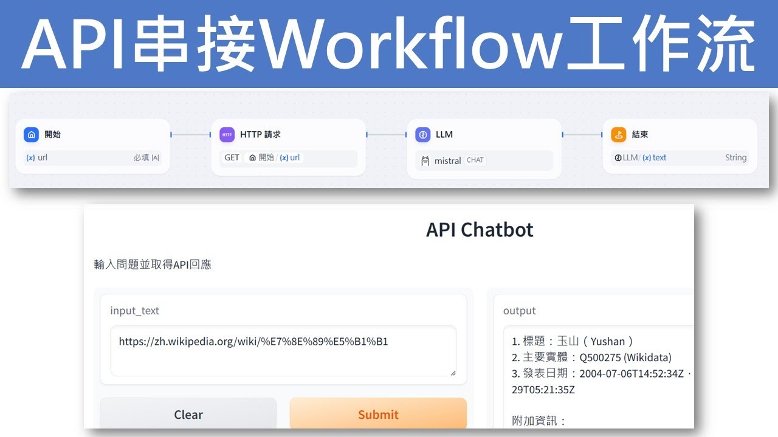This screenshot has height=437, width=778.
Task: Click the blue home icon on 開始 node
Action: pyautogui.click(x=32, y=135)
